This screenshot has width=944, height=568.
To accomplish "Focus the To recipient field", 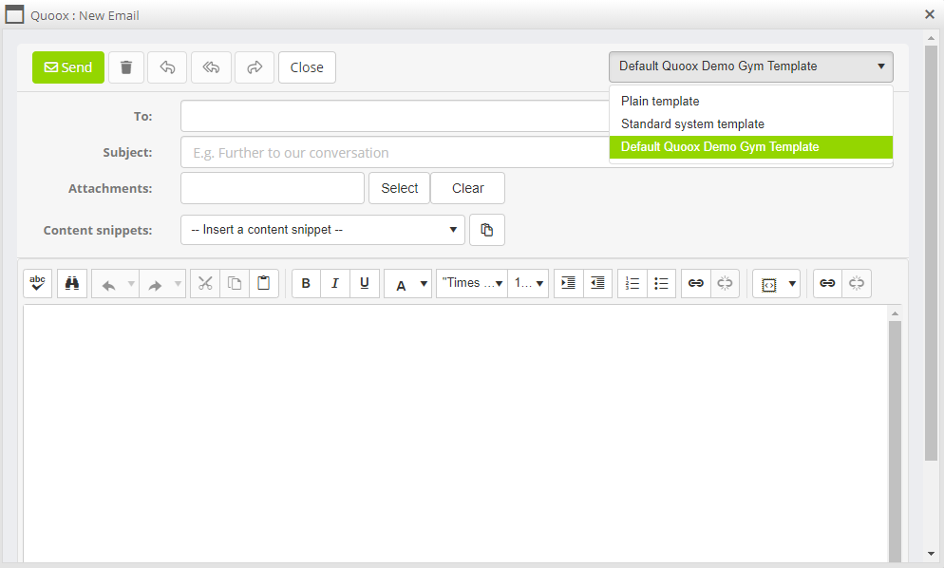I will coord(395,116).
